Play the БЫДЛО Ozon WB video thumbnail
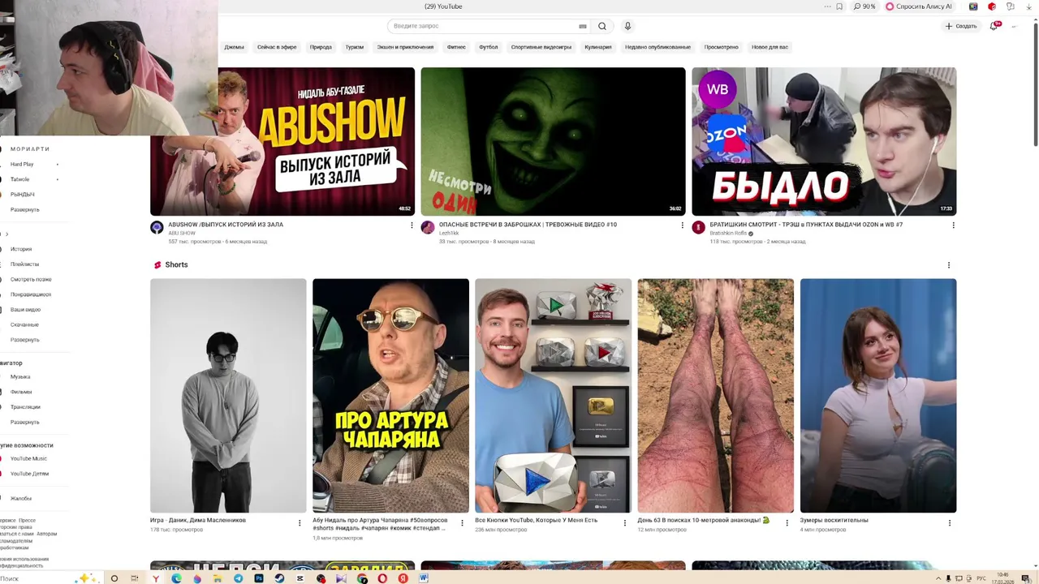Screen dimensions: 1039x584 824,141
